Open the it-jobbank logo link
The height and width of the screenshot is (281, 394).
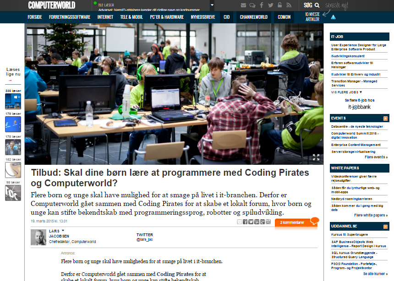click(359, 107)
